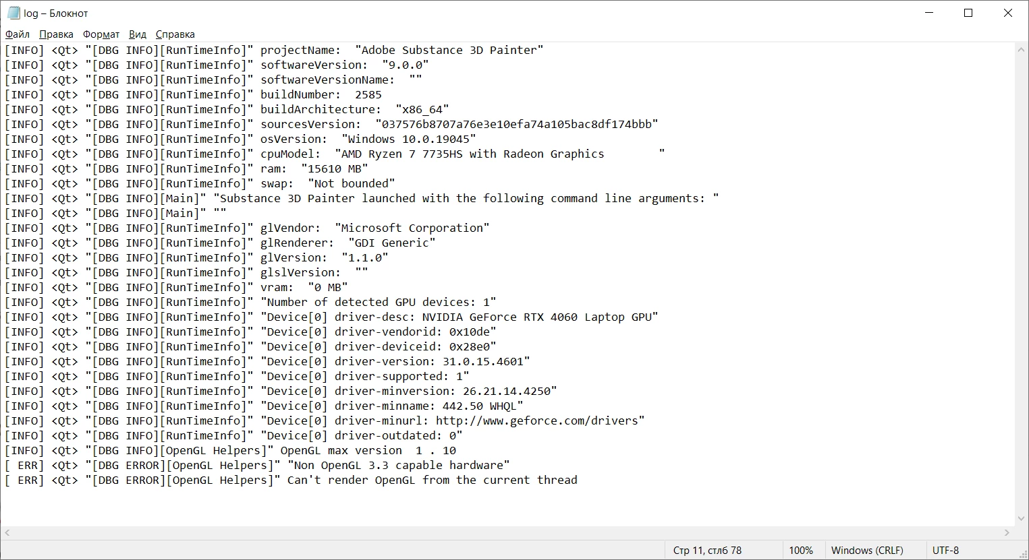The height and width of the screenshot is (560, 1029).
Task: Click the glVendor value "Microsoft Corporation"
Action: (x=412, y=228)
